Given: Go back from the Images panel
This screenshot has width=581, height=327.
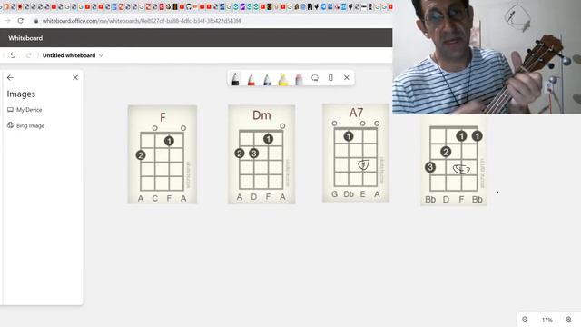Looking at the screenshot, I should tap(10, 77).
